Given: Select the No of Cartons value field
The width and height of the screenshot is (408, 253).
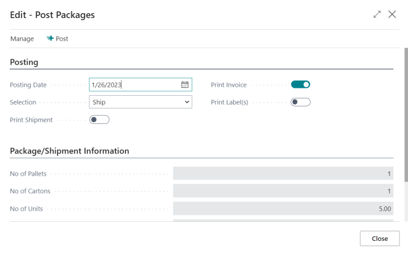Looking at the screenshot, I should [x=283, y=191].
